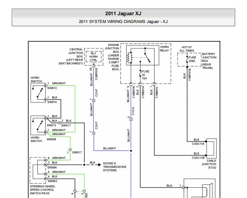Image resolution: width=247 pixels, height=198 pixels.
Task: Click the horizontal 'BLU/WHT' wire label
Action: pyautogui.click(x=109, y=148)
